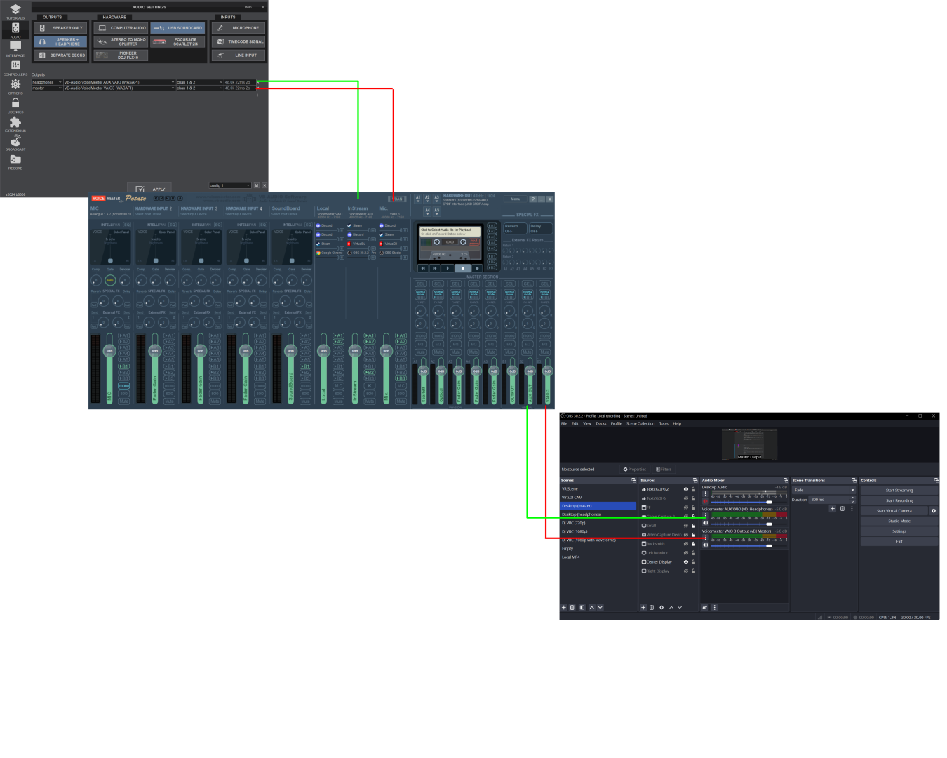
Task: Open Tutorials in VirtualDJ settings sidebar
Action: (15, 11)
